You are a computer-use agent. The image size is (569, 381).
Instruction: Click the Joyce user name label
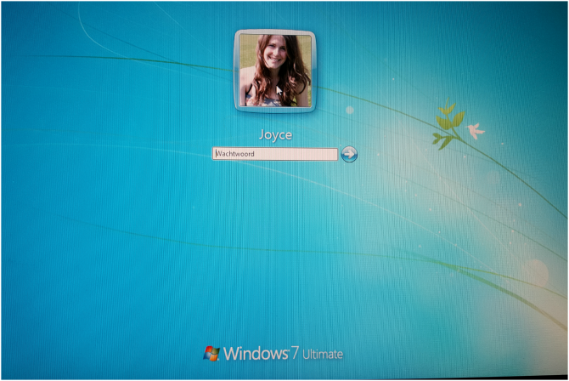point(276,135)
